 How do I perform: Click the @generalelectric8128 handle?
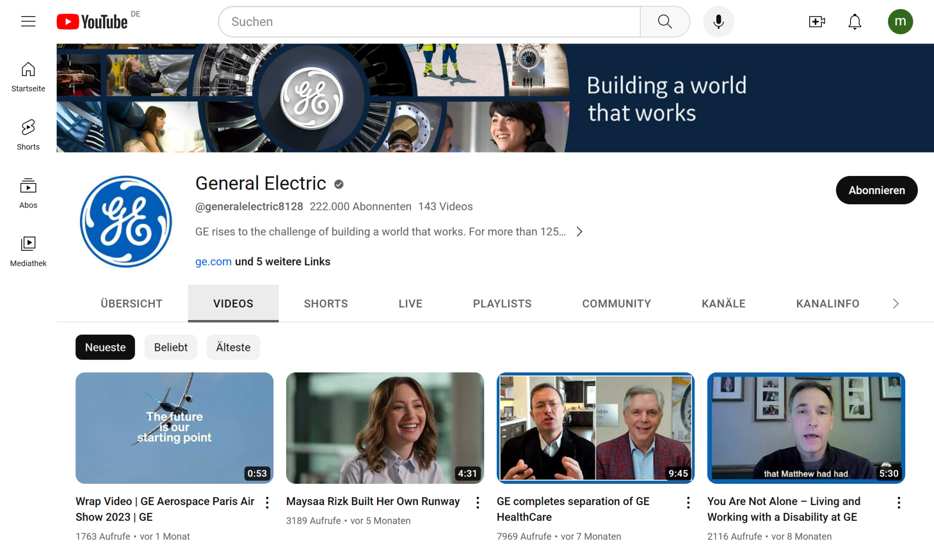point(249,207)
